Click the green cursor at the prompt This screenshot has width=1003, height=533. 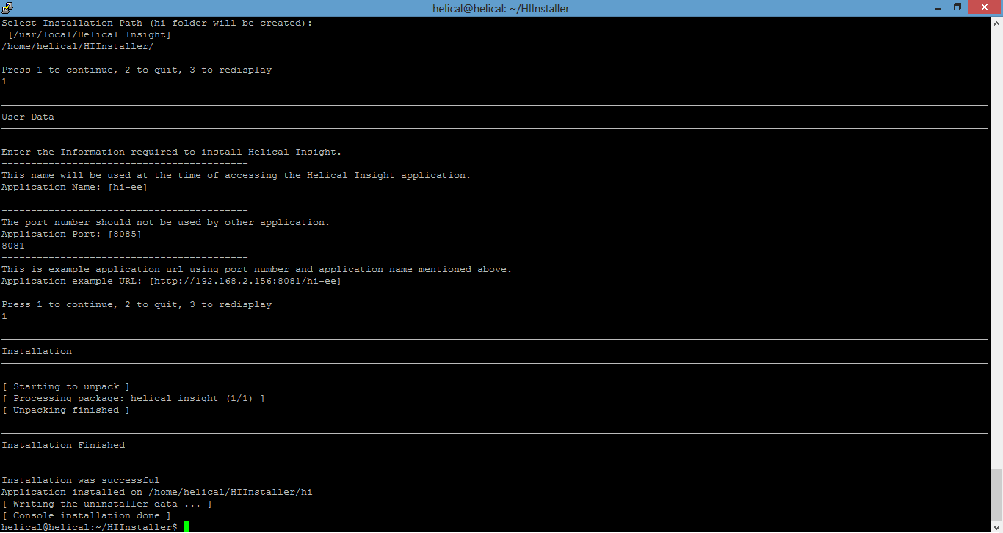[x=187, y=527]
